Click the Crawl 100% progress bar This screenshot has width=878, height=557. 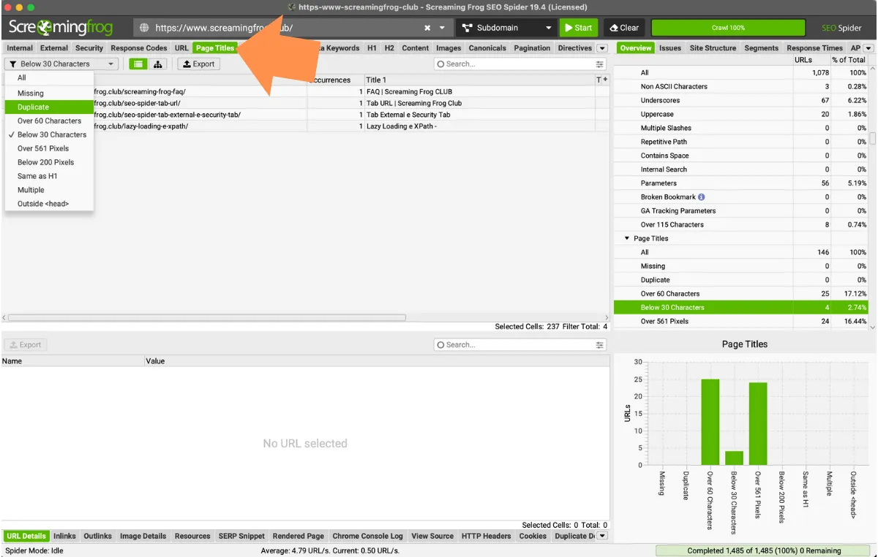727,28
